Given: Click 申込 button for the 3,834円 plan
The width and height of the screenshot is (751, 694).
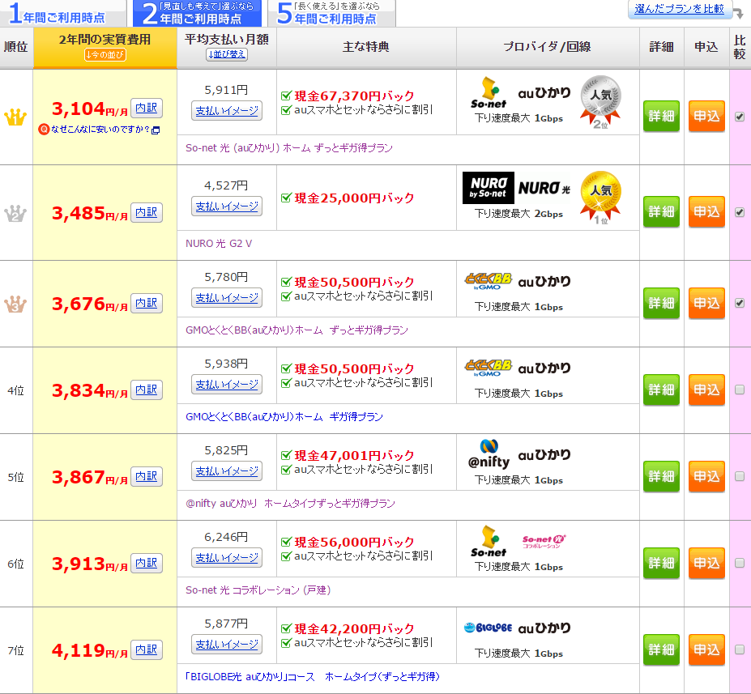Looking at the screenshot, I should pos(706,390).
